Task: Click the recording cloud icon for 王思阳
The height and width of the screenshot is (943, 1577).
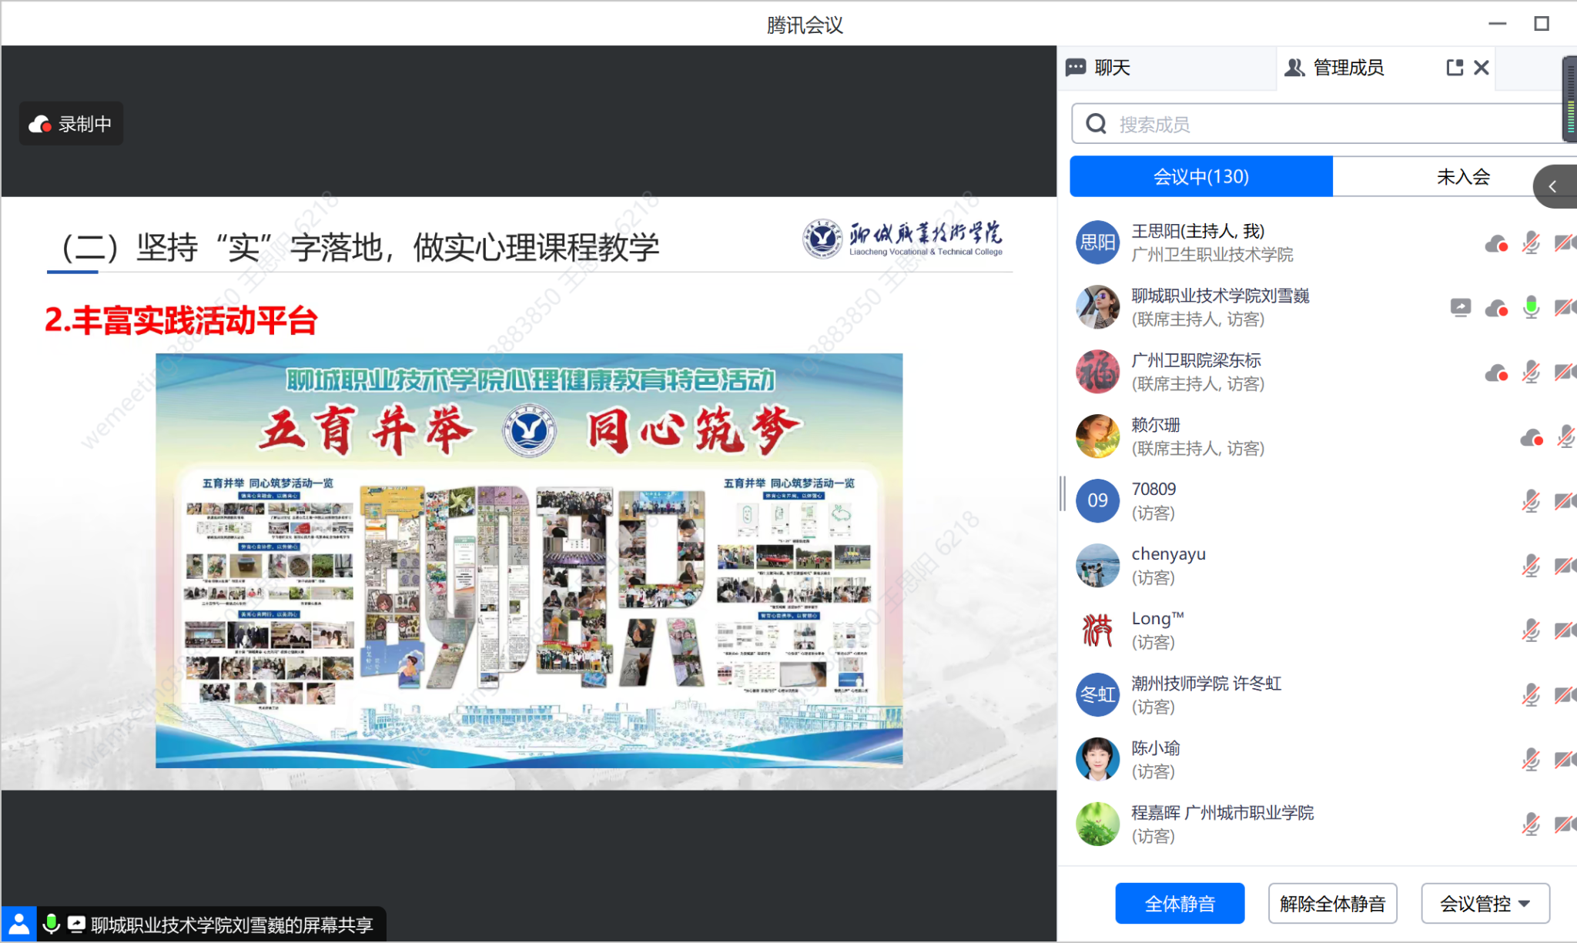Action: 1496,244
